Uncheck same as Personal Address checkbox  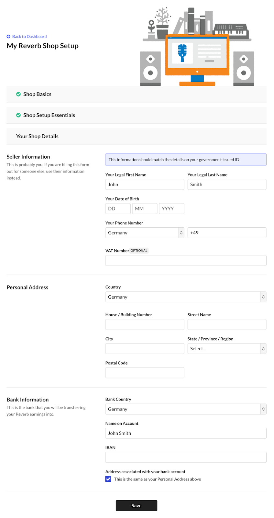click(x=108, y=479)
